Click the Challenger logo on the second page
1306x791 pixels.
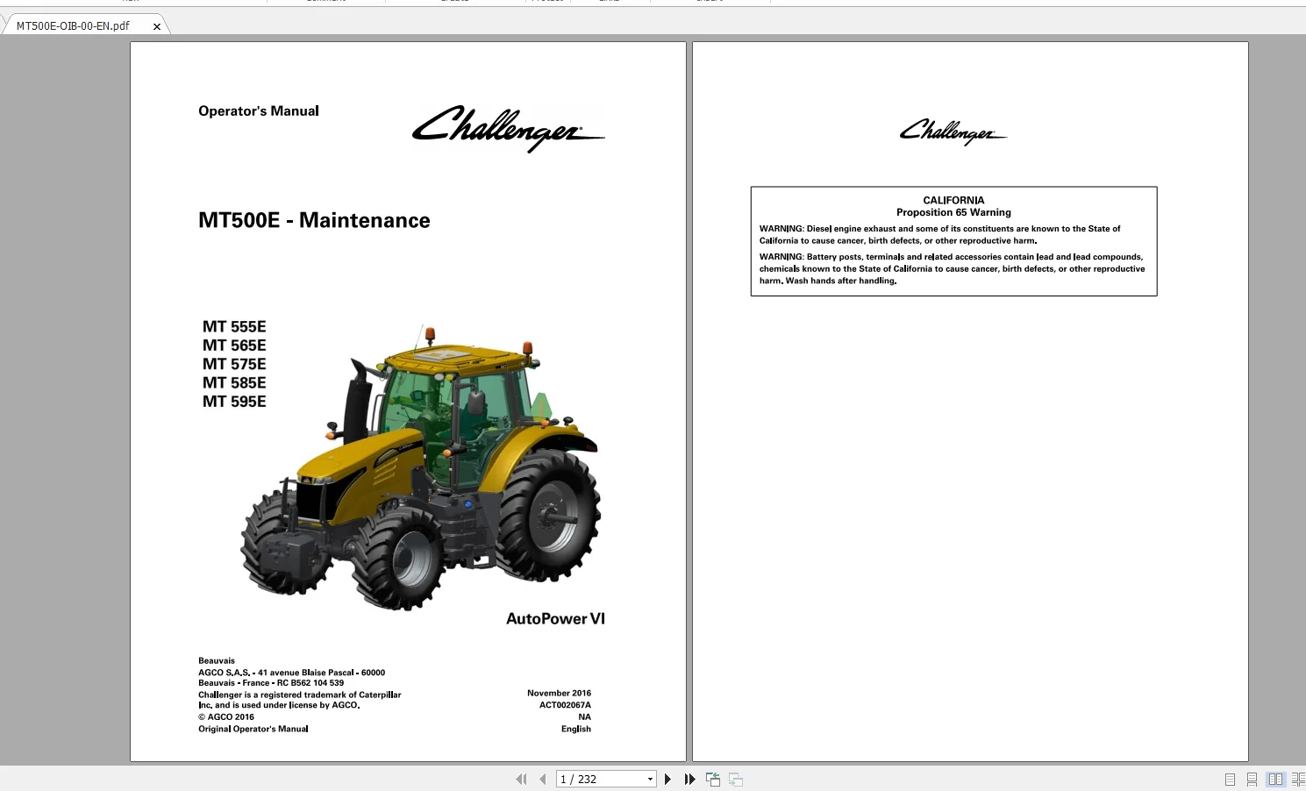(953, 132)
